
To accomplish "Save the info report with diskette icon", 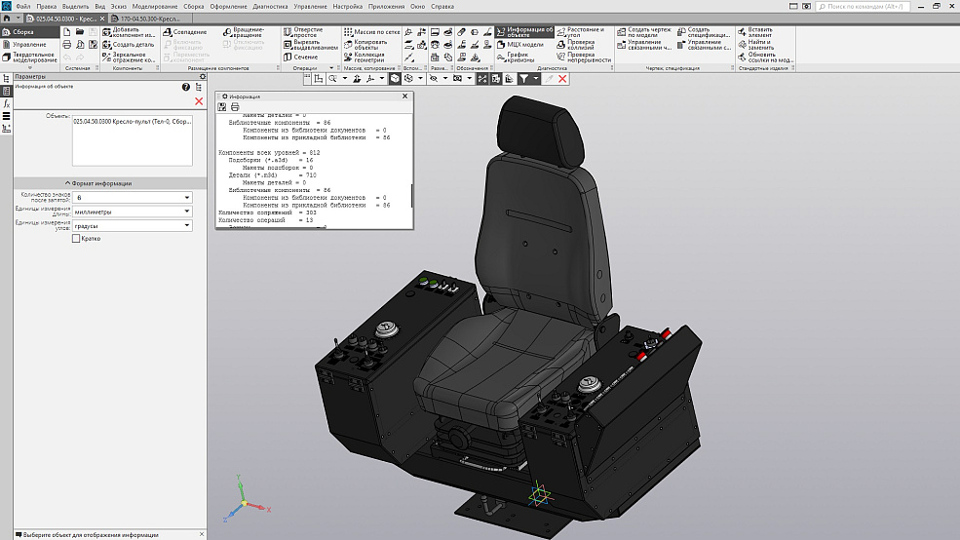I will (x=222, y=106).
